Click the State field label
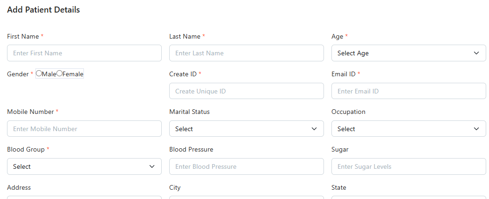 coord(339,187)
